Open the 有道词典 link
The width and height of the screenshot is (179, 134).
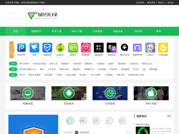(x=77, y=64)
